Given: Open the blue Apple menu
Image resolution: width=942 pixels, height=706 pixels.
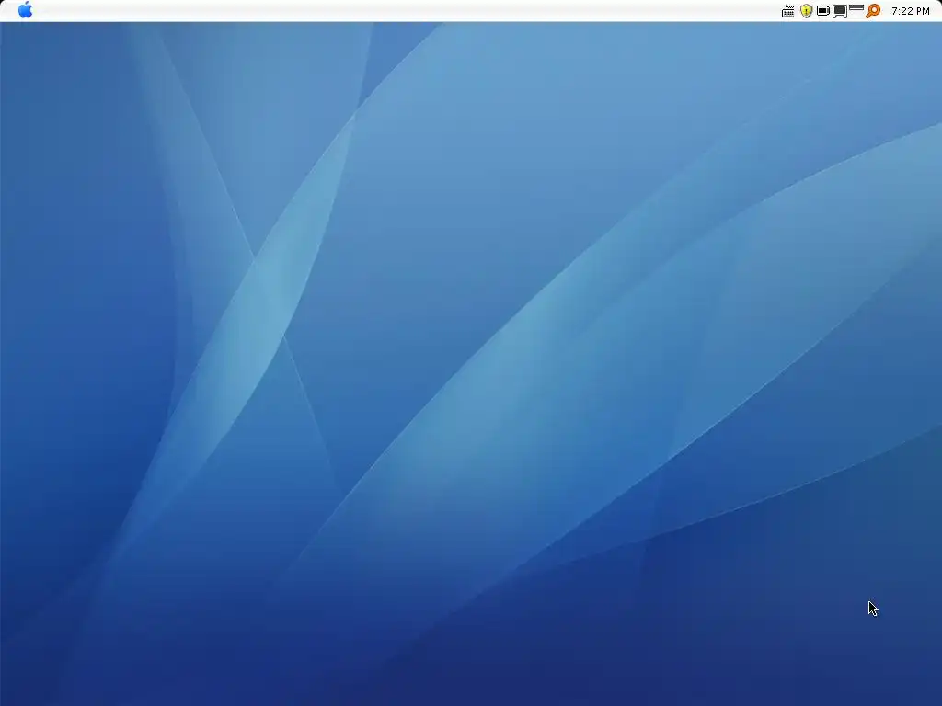Looking at the screenshot, I should point(25,10).
